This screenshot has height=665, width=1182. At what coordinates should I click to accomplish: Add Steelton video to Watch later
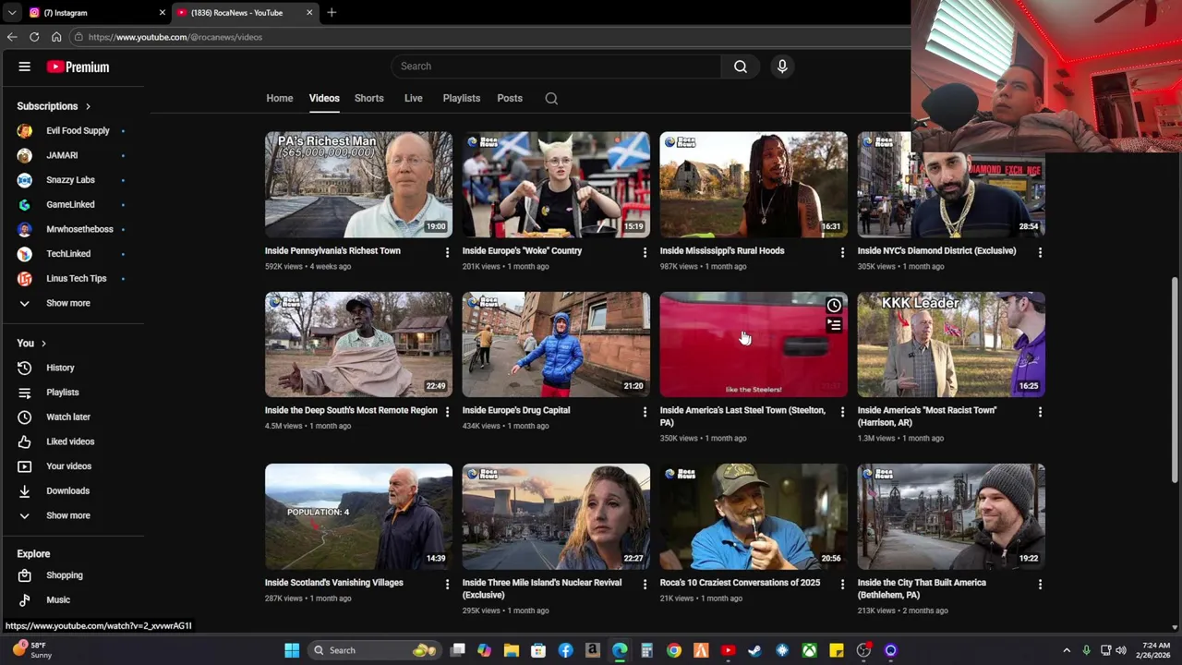click(834, 306)
